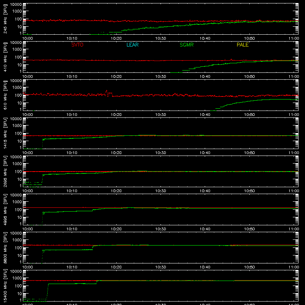Select the 15400 MHz [SFU] axis label
The height and width of the screenshot is (305, 305).
click(x=5, y=286)
